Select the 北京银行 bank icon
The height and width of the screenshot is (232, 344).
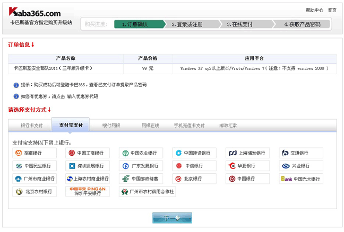point(194,179)
